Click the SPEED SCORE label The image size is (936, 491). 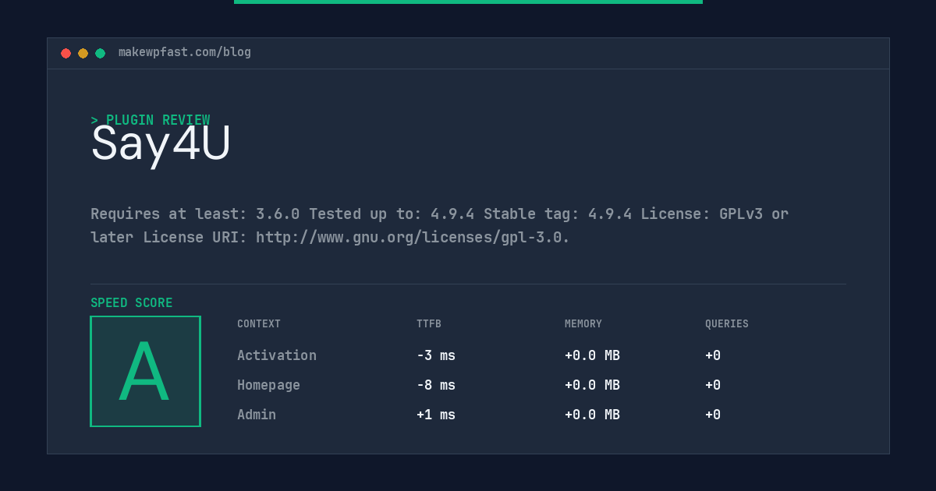point(132,303)
